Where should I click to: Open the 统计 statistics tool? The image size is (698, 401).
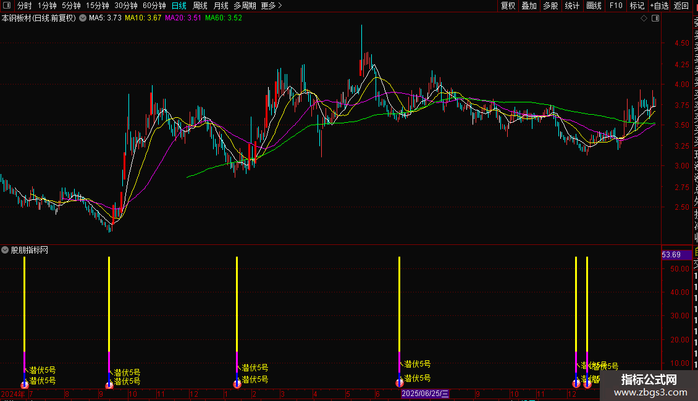pyautogui.click(x=572, y=6)
